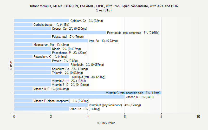Click the Vitamin D bar in the chart
The image size is (208, 130).
tap(69, 97)
